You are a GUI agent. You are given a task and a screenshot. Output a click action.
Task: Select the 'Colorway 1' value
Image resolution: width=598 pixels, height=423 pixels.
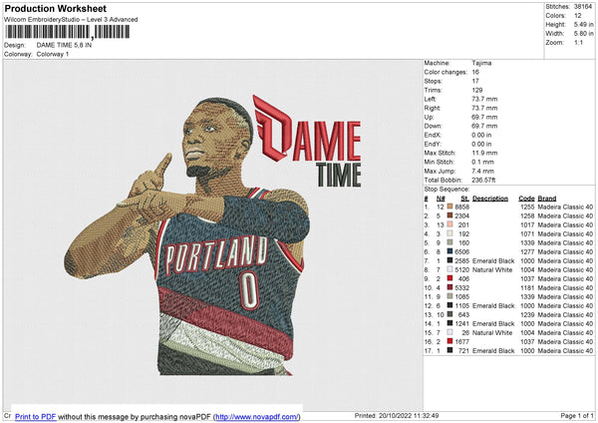[x=53, y=54]
